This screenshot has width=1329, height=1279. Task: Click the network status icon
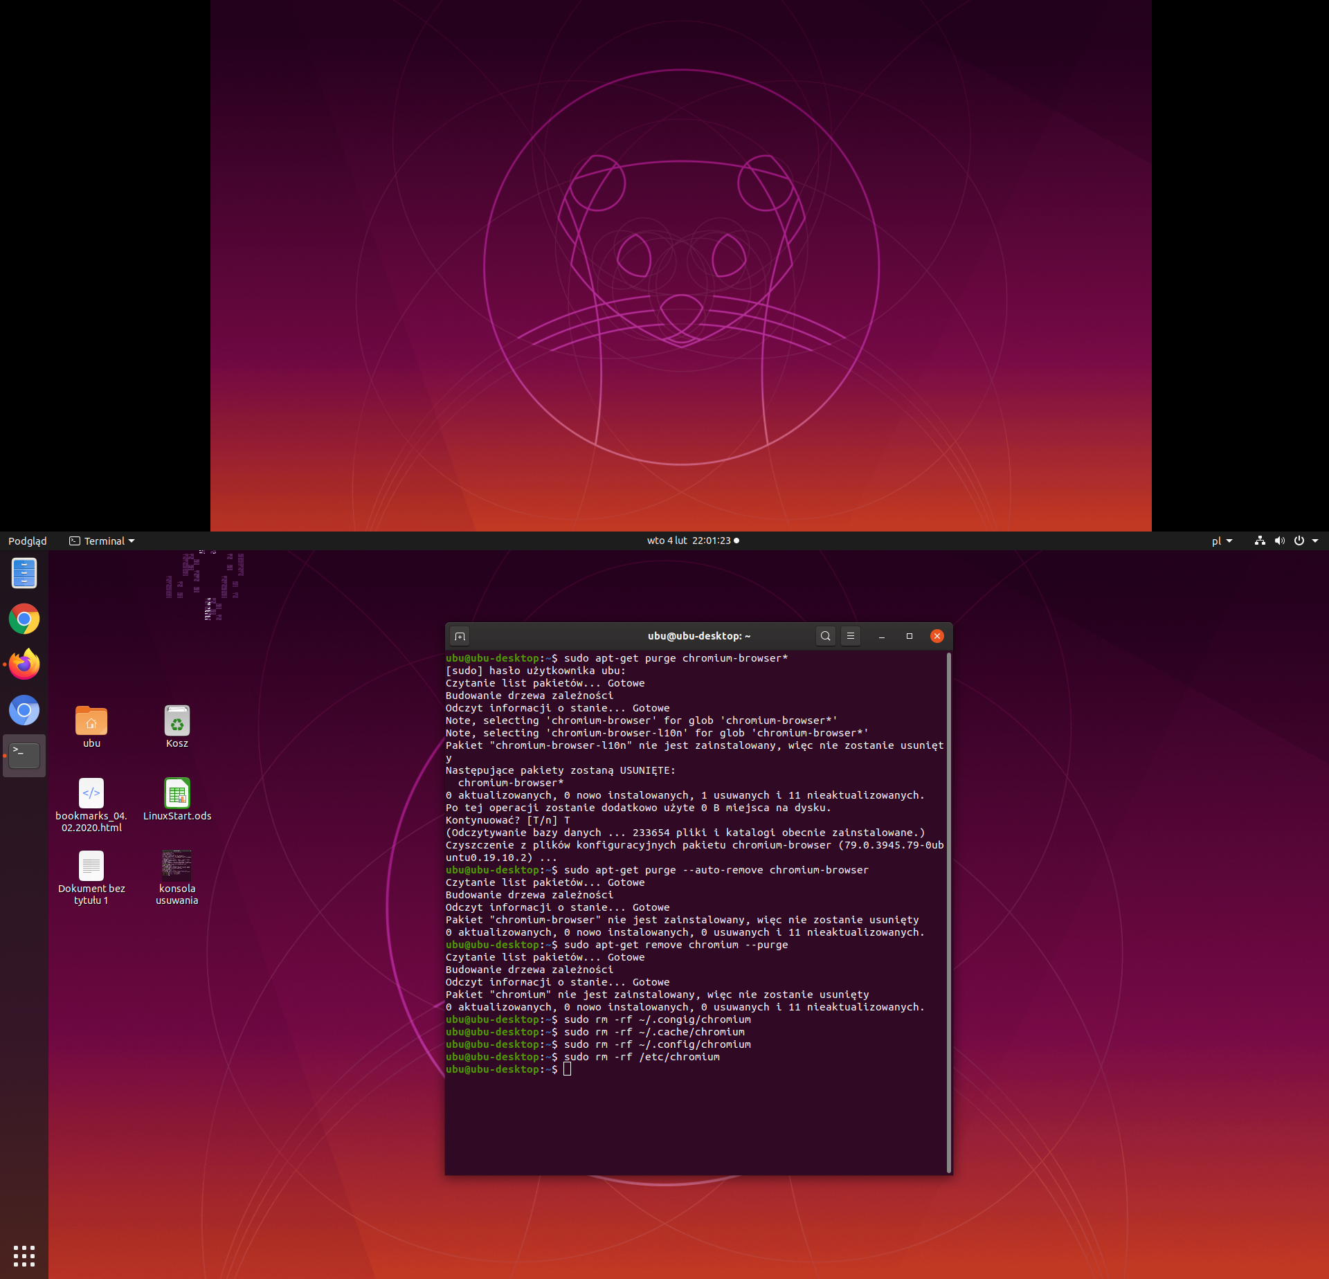point(1260,541)
